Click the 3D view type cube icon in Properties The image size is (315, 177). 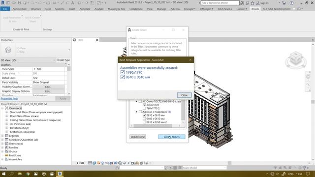tap(8, 50)
